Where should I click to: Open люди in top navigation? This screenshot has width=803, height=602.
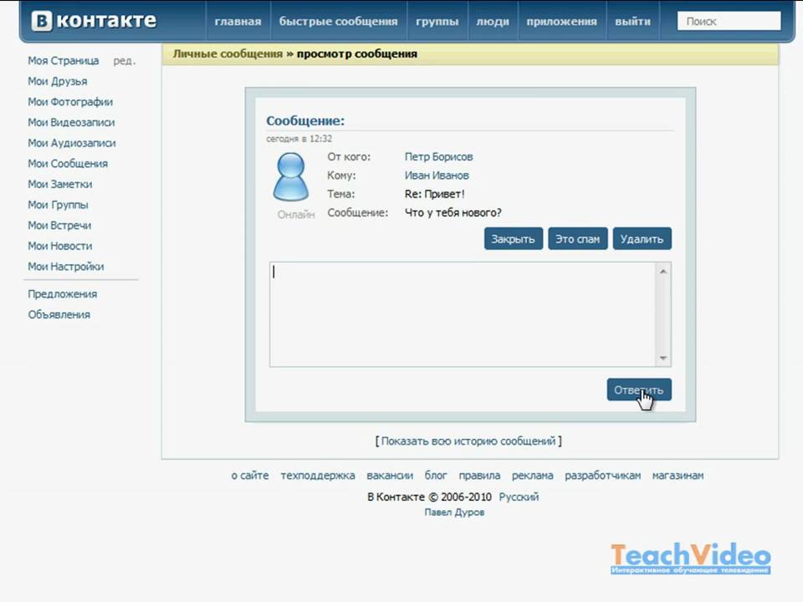click(x=493, y=22)
